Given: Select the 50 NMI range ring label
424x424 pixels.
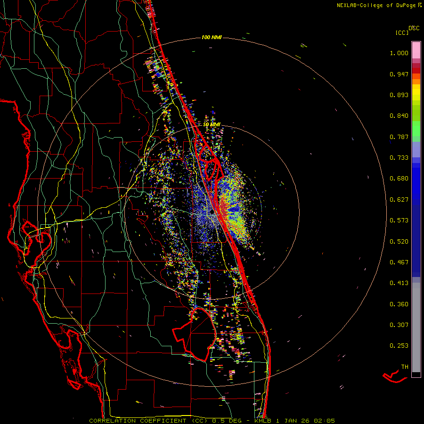Looking at the screenshot, I should click(x=212, y=124).
